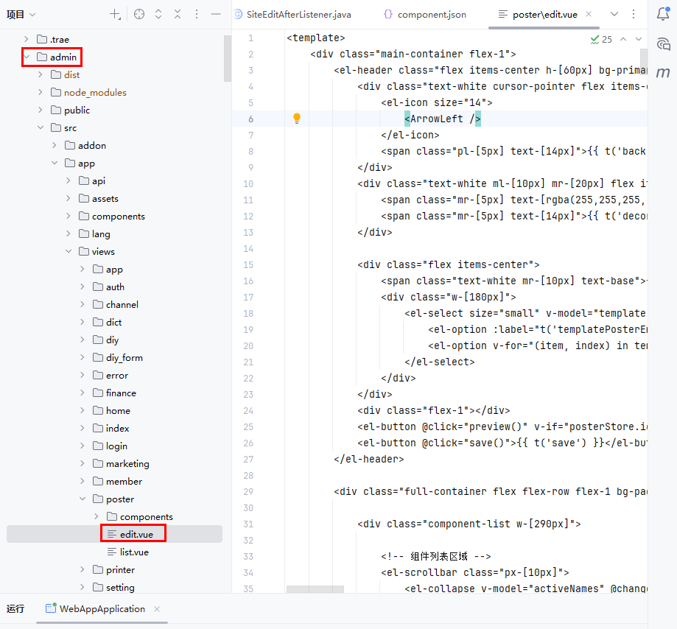Show the hidden editor tabs dropdown

614,14
